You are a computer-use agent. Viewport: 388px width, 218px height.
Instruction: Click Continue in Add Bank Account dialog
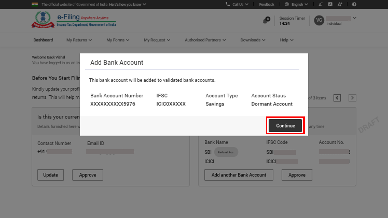tap(285, 126)
